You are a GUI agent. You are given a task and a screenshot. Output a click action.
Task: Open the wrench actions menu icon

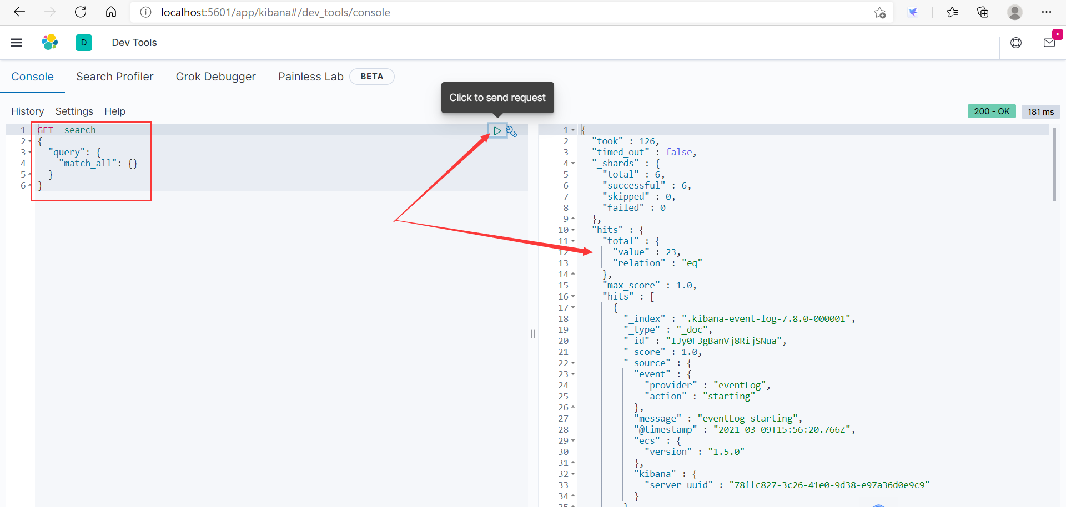coord(512,131)
